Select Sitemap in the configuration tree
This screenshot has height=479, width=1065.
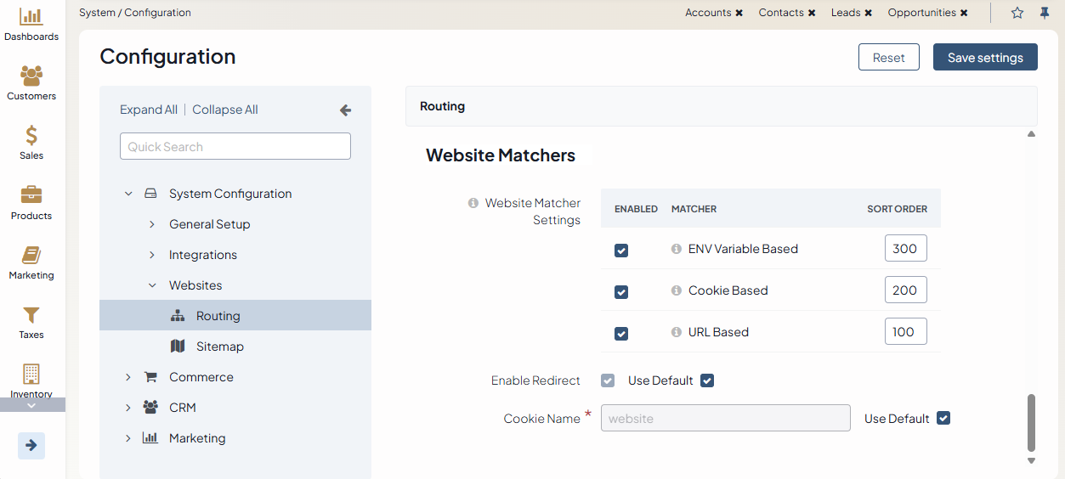click(219, 347)
